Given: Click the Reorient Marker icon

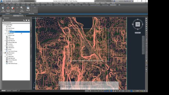Looking at the screenshot, I should [8, 8].
